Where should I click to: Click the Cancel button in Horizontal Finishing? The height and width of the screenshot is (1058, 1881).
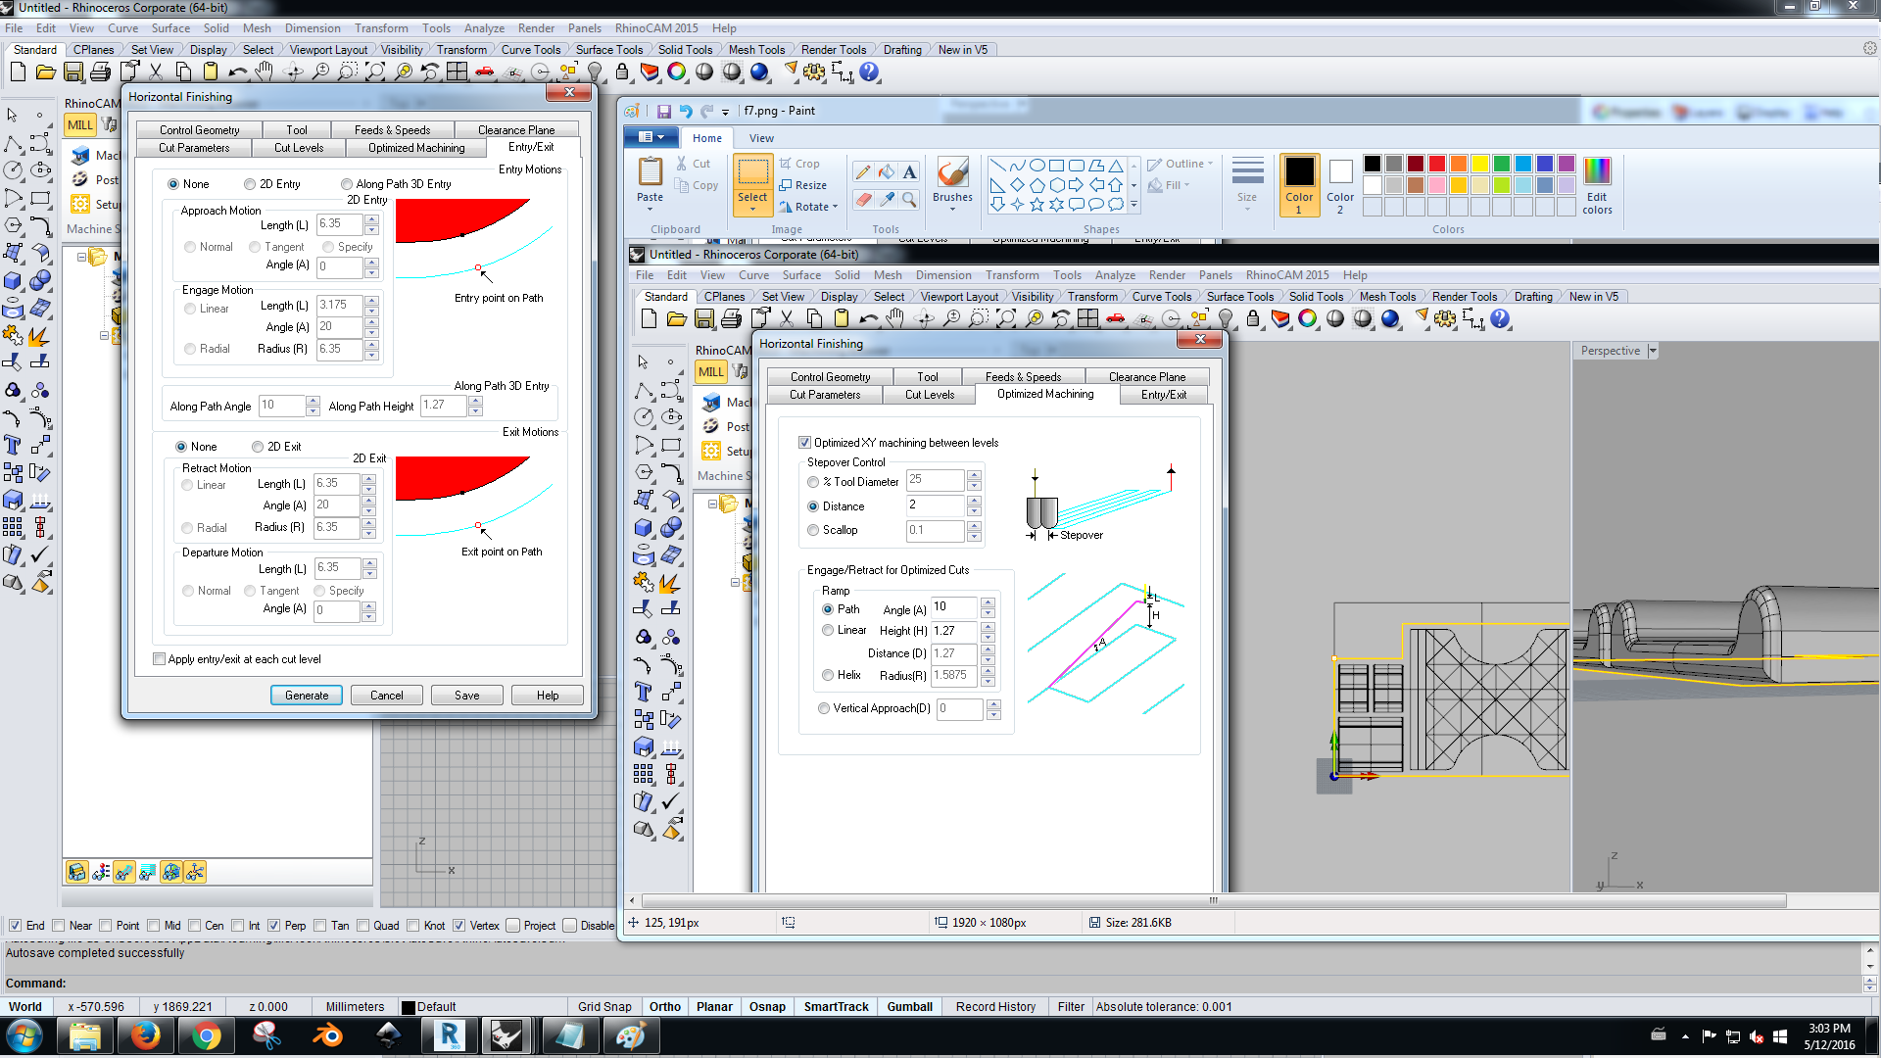pos(387,696)
